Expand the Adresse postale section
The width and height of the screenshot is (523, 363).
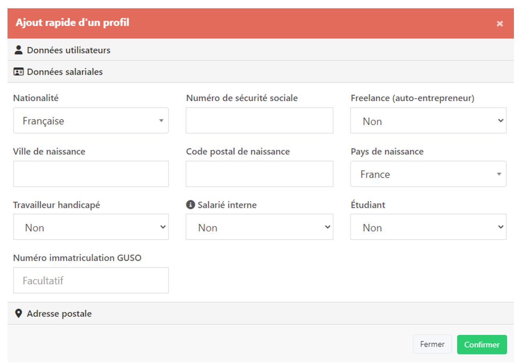click(59, 314)
